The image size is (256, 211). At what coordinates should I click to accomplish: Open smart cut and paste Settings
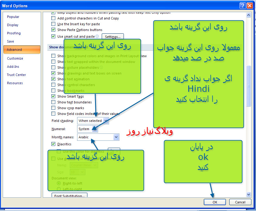pos(113,36)
